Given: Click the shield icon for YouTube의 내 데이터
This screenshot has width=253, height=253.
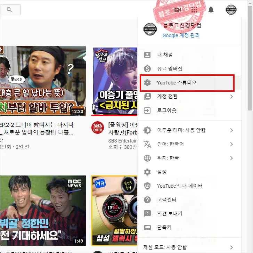Looking at the screenshot, I should [147, 186].
